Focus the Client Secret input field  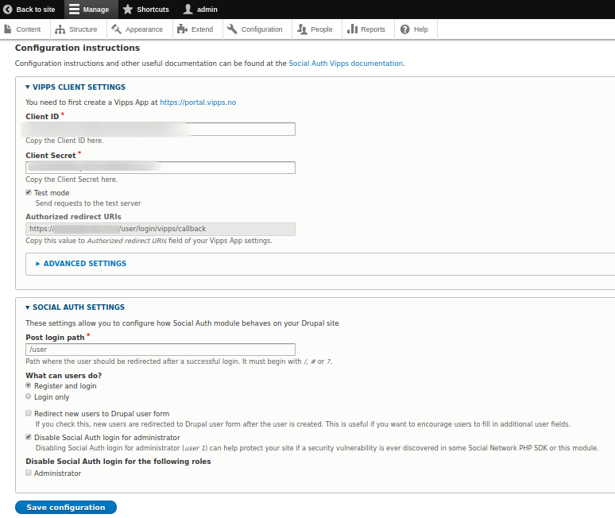(x=161, y=168)
